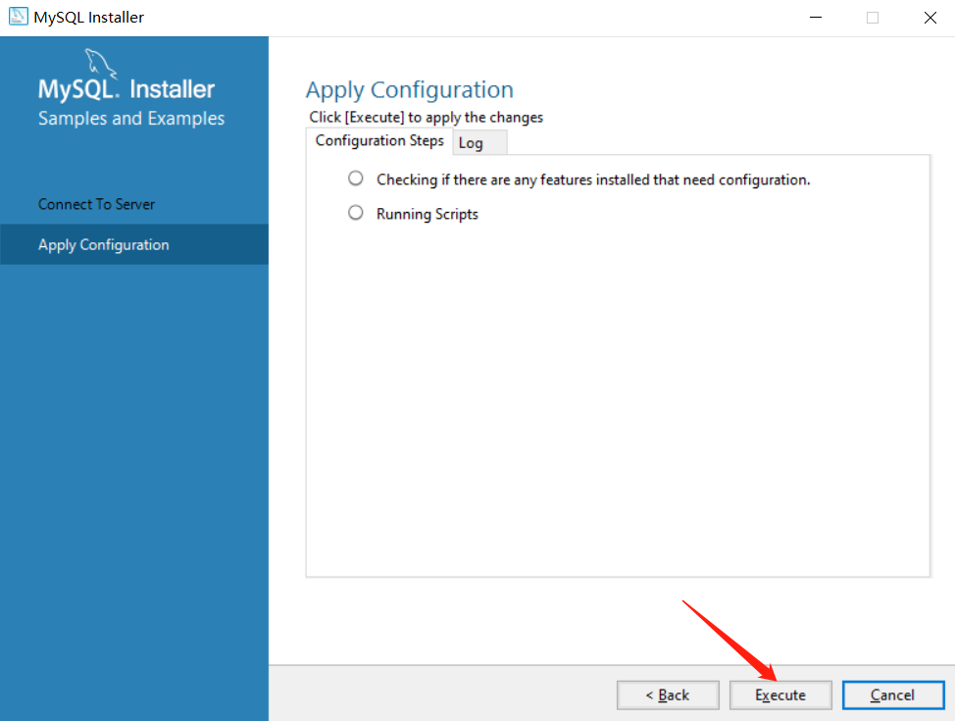The width and height of the screenshot is (955, 721).
Task: Click the Running Scripts step radio circle
Action: [356, 212]
